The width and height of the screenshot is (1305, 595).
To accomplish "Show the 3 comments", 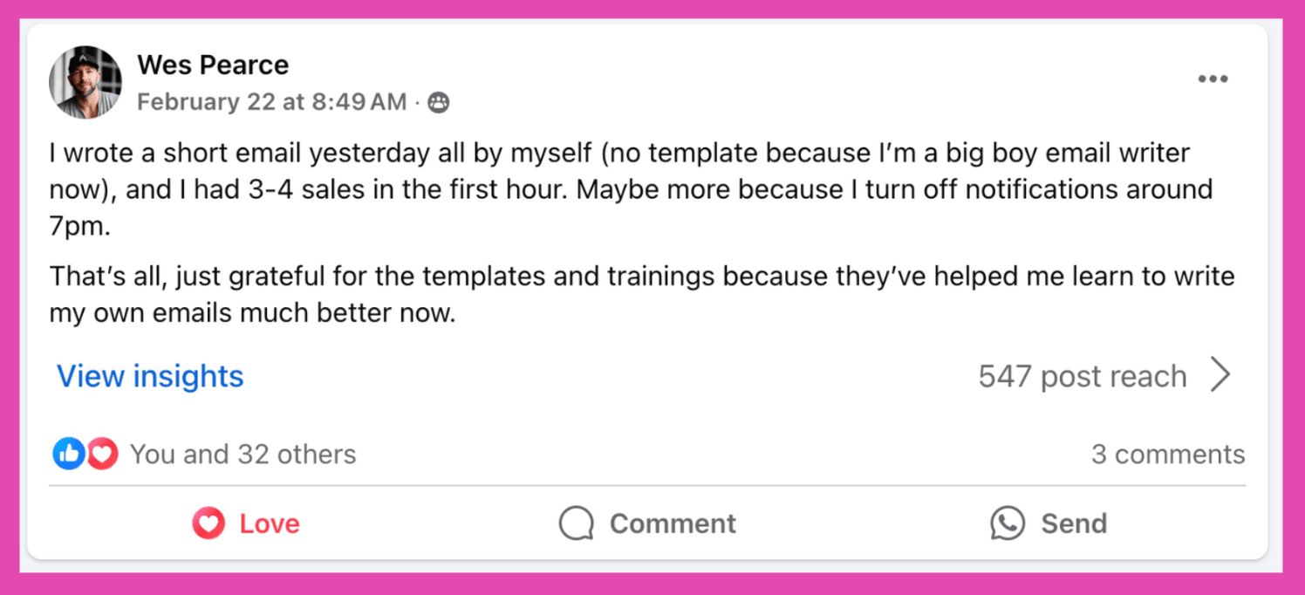I will coord(1168,455).
